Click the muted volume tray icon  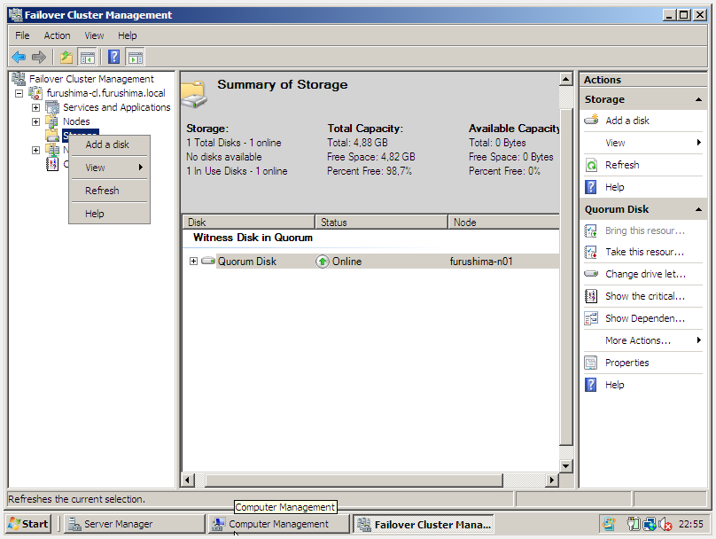[665, 524]
